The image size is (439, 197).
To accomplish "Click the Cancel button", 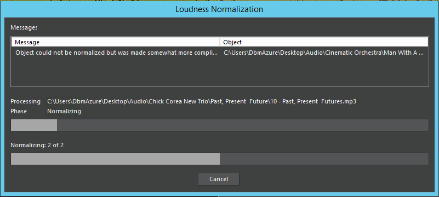I will click(x=219, y=179).
